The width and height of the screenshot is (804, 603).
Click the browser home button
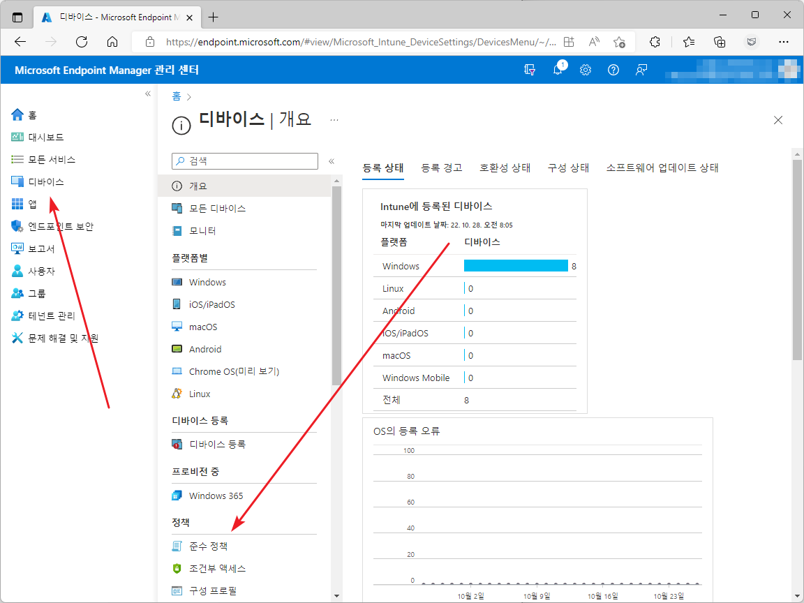click(112, 42)
